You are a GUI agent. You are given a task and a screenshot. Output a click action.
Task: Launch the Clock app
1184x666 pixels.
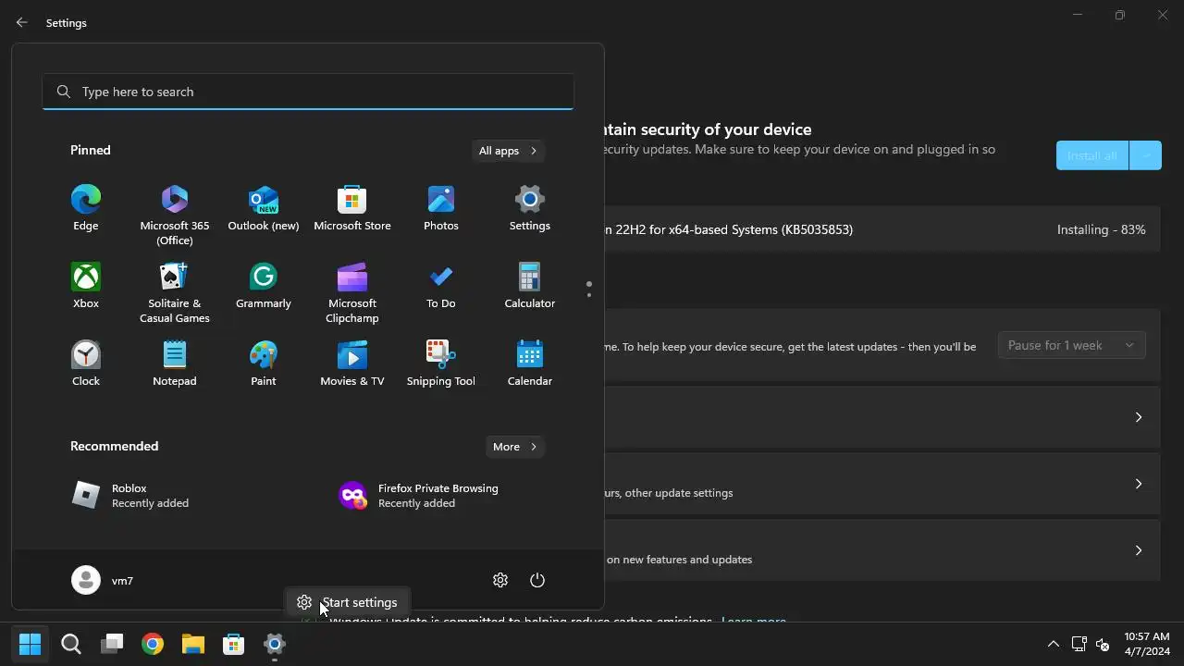86,364
